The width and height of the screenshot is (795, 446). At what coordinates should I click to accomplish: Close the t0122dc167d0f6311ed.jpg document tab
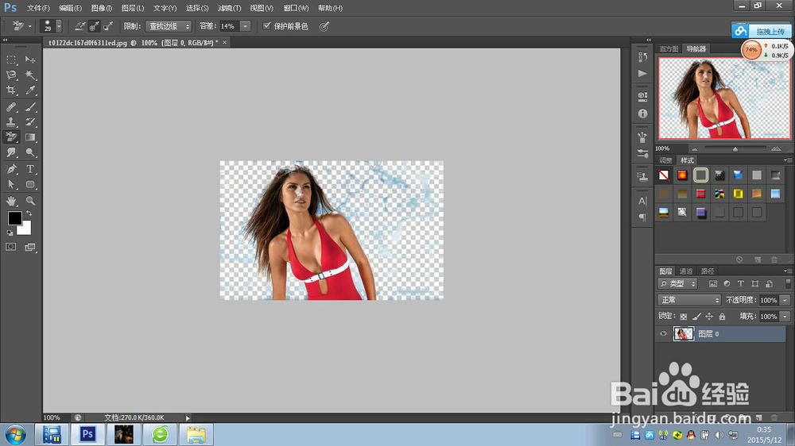coord(225,43)
